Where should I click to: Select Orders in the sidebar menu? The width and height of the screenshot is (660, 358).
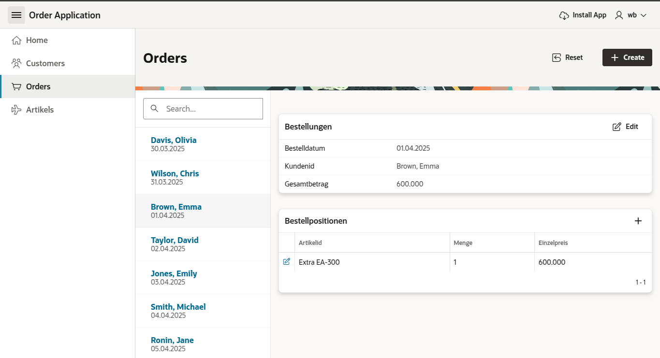click(x=38, y=86)
